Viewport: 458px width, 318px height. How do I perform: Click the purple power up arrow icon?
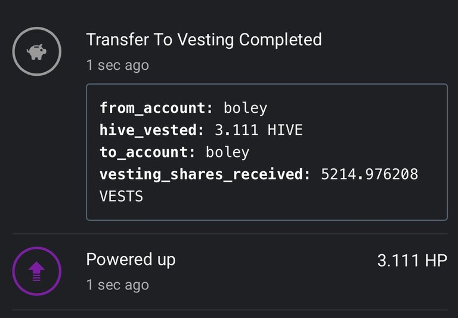pos(36,271)
